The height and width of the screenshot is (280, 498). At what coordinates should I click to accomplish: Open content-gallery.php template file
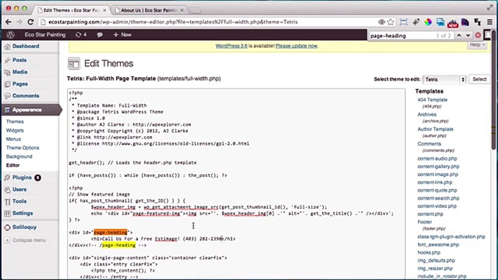[x=438, y=166]
